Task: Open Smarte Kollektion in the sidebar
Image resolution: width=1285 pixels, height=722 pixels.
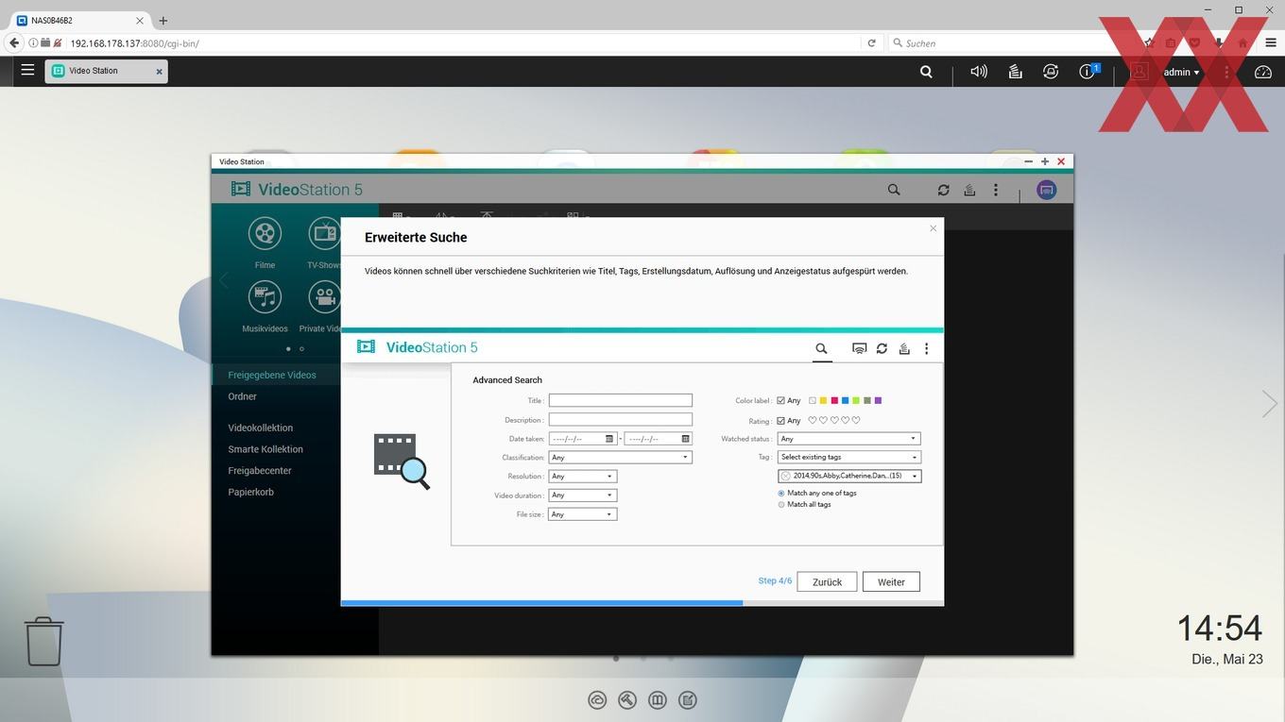Action: click(x=266, y=449)
